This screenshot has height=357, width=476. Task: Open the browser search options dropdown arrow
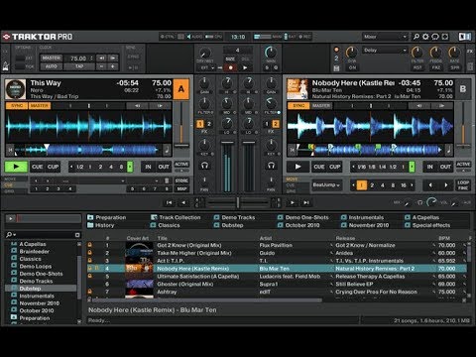pos(14,235)
